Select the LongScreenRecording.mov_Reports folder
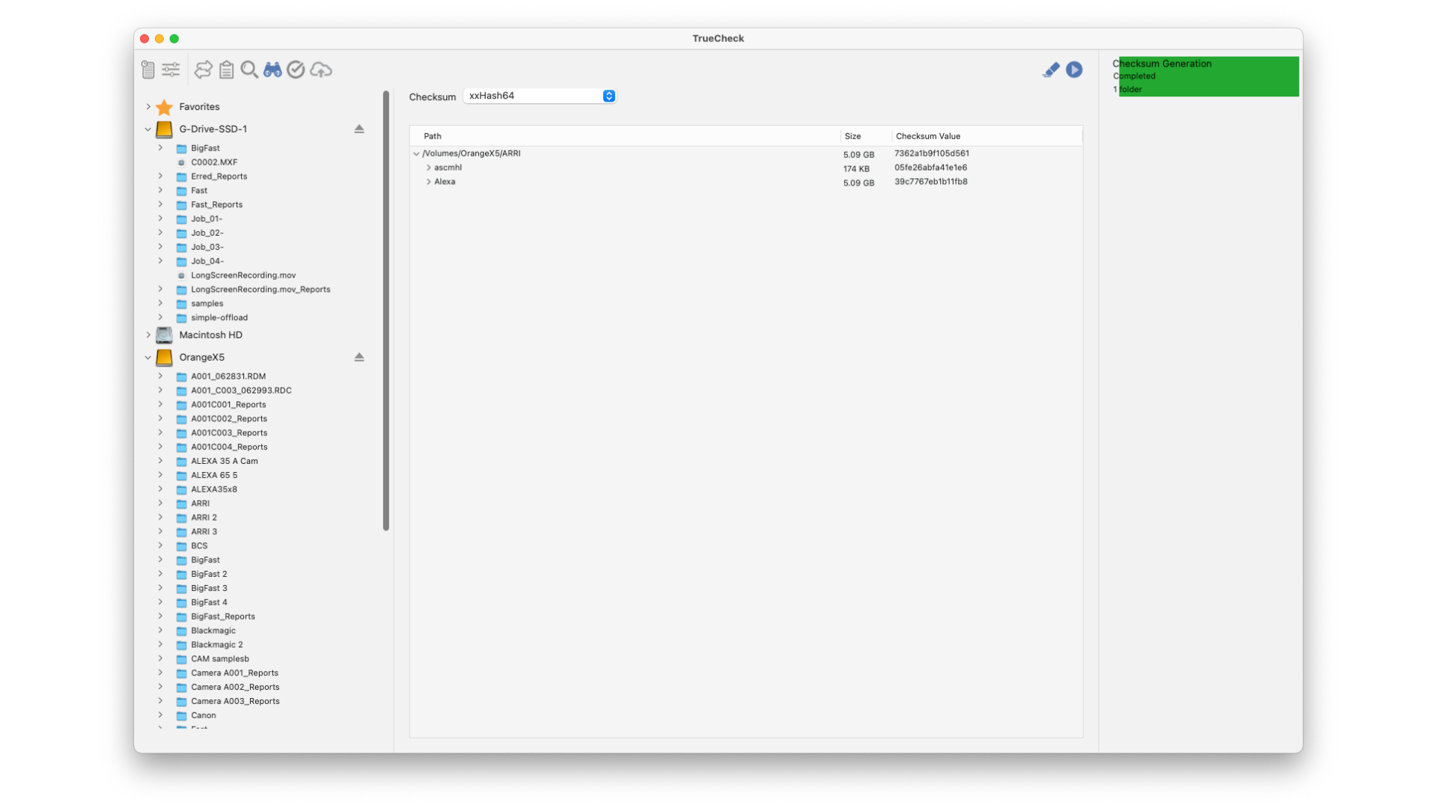The width and height of the screenshot is (1437, 808). pos(260,290)
